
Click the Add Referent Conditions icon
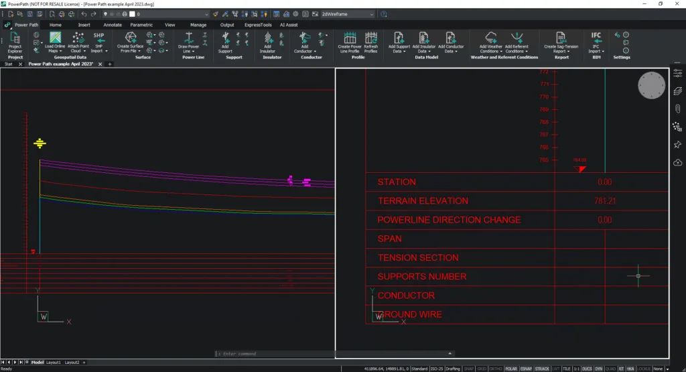517,38
